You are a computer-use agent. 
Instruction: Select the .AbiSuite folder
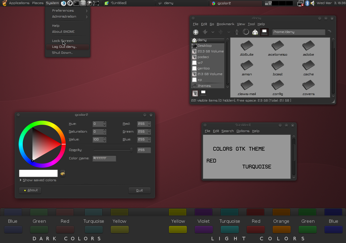click(247, 48)
